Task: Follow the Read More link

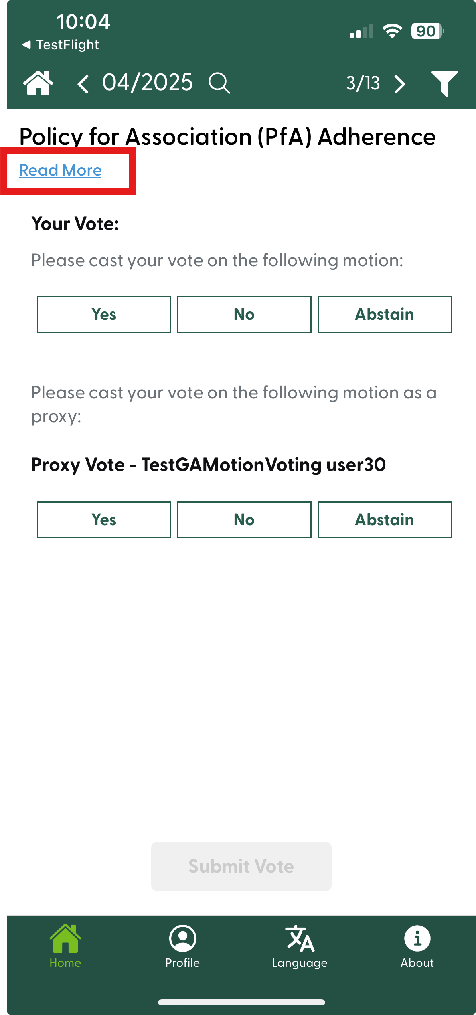Action: coord(61,170)
